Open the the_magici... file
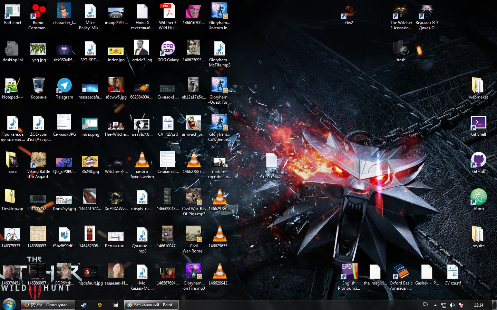497x310 pixels. click(375, 275)
